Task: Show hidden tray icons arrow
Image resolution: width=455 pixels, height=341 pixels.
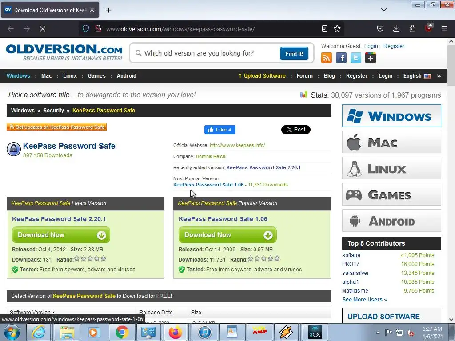Action: coord(378,333)
